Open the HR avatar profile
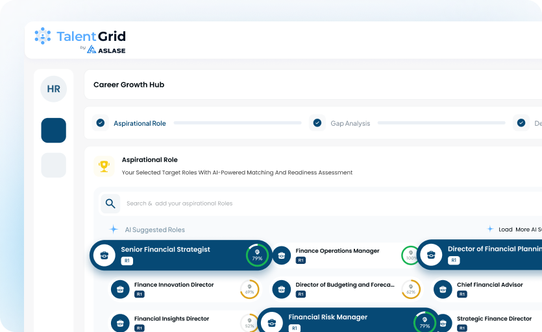This screenshot has width=542, height=332. (x=54, y=89)
